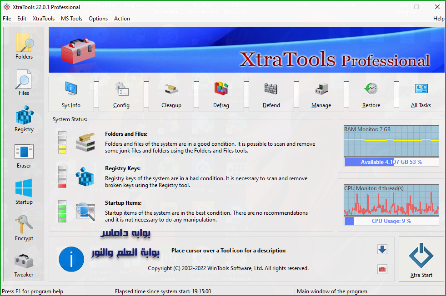
Task: Click the Xtra Start button
Action: 421,259
